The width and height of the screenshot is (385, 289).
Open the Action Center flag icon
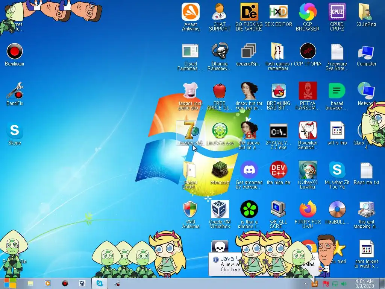click(326, 284)
